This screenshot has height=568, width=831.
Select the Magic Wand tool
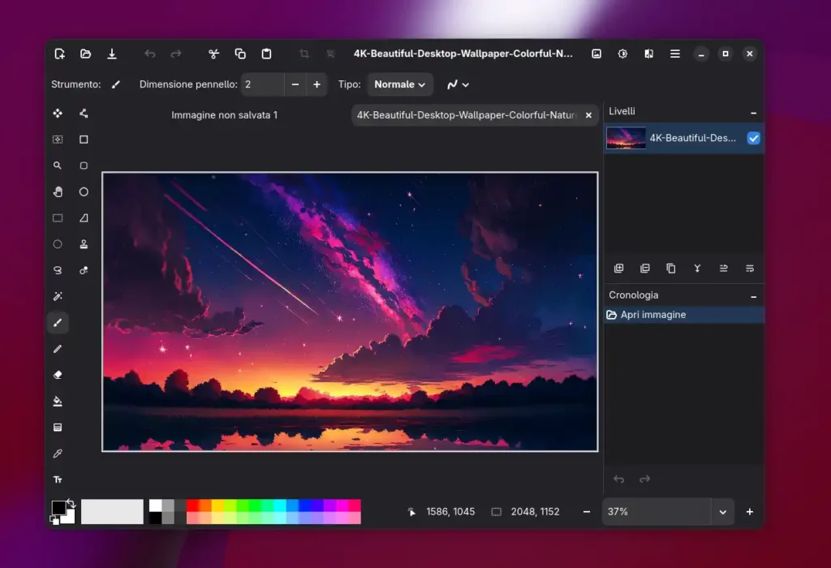tap(58, 296)
